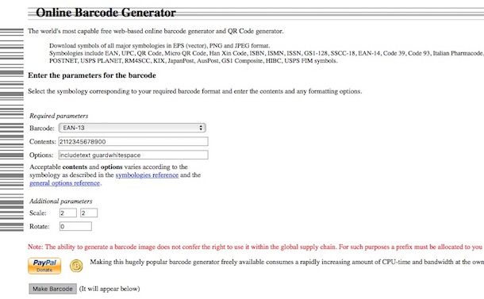Click the 'Additional parameters' label

tap(61, 201)
